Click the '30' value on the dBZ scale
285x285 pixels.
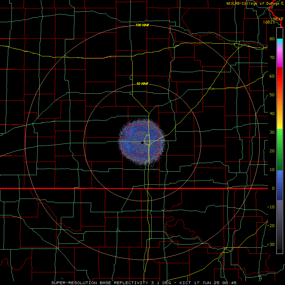pyautogui.click(x=272, y=132)
